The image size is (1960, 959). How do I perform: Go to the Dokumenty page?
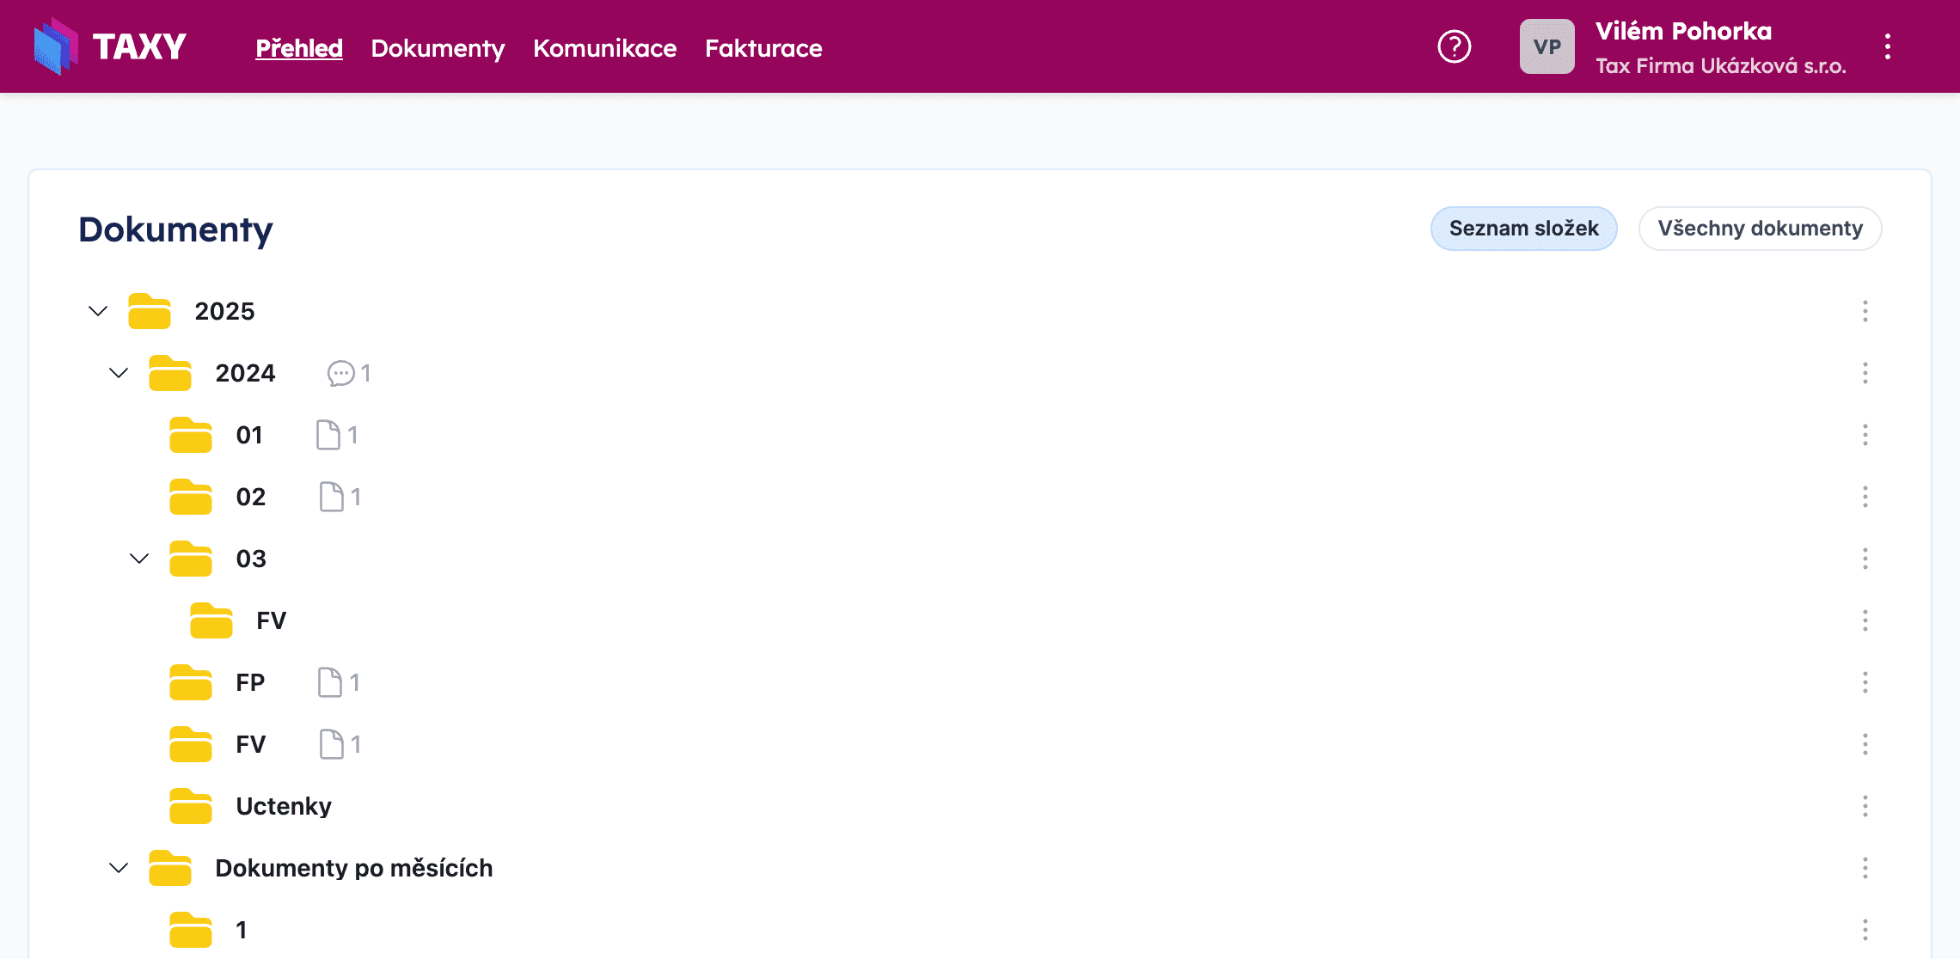(438, 48)
